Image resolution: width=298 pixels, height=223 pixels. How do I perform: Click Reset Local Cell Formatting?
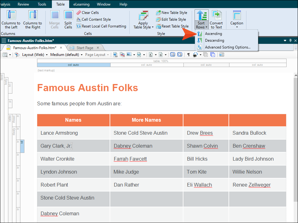tap(102, 26)
